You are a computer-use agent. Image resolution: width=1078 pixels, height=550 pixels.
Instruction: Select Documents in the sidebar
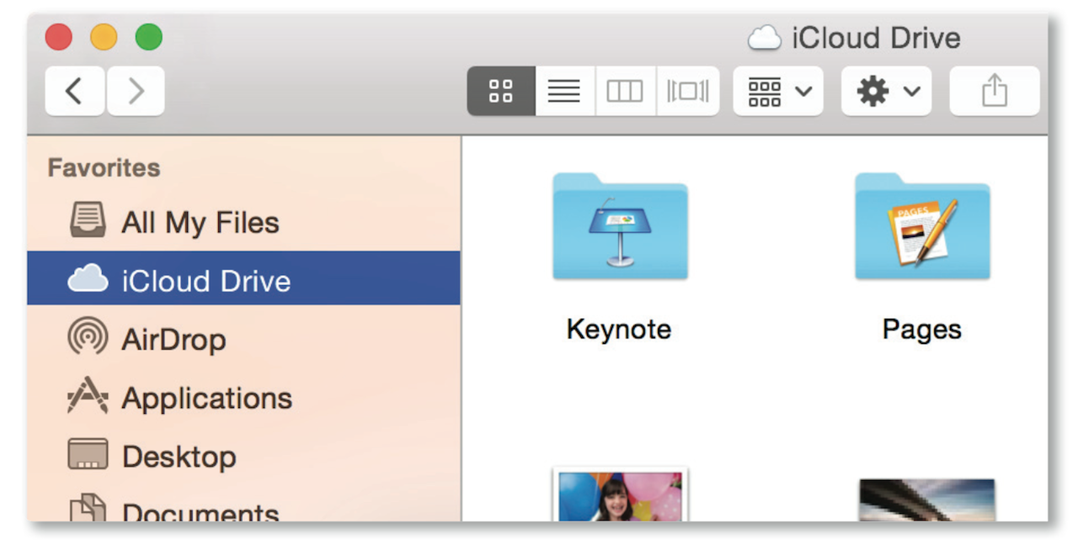click(200, 510)
